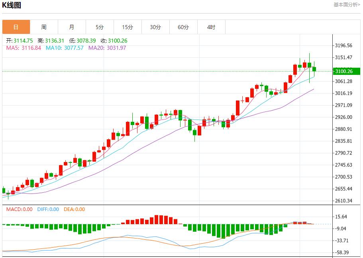Viewport: 363px width, 258px height.
Task: Open the 月 monthly chart tab
Action: point(72,27)
